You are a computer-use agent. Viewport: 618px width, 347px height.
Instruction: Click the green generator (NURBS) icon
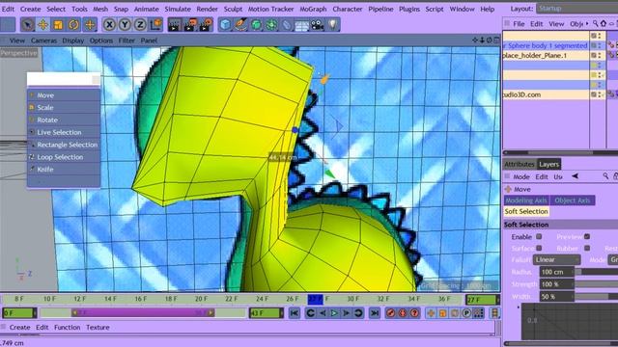click(256, 25)
